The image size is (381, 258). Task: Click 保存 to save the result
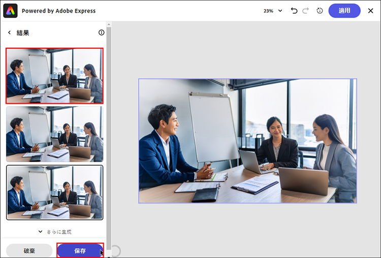80,251
